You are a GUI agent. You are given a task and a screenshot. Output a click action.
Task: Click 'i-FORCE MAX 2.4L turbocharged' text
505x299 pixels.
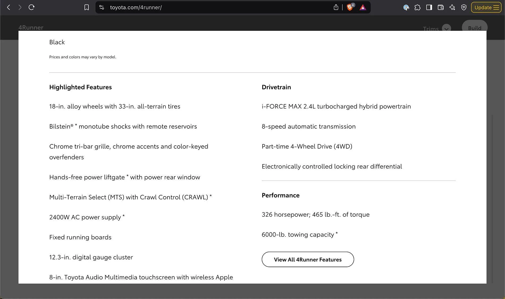tap(336, 106)
